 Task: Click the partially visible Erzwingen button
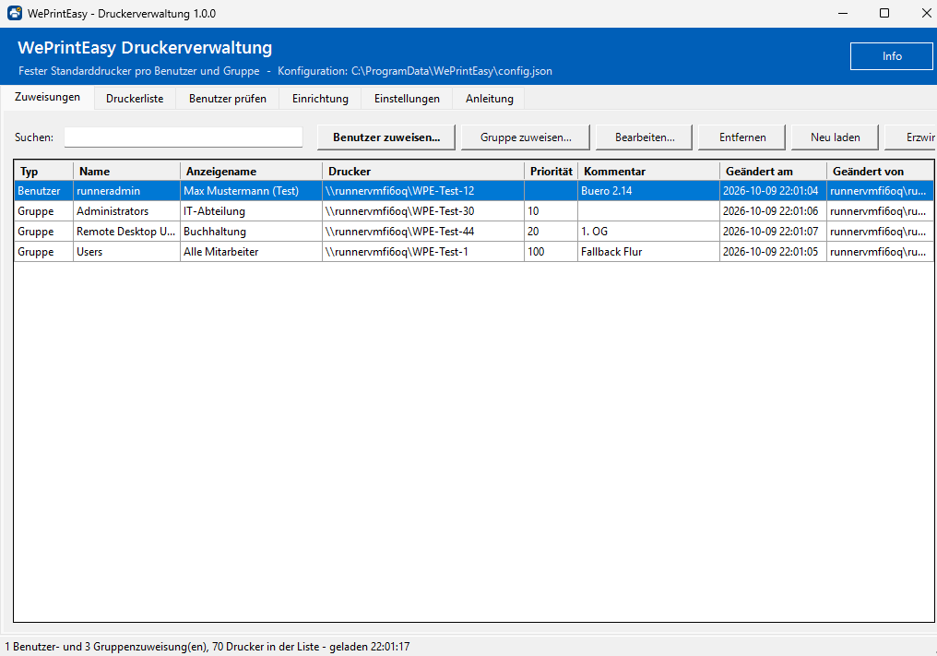(911, 137)
